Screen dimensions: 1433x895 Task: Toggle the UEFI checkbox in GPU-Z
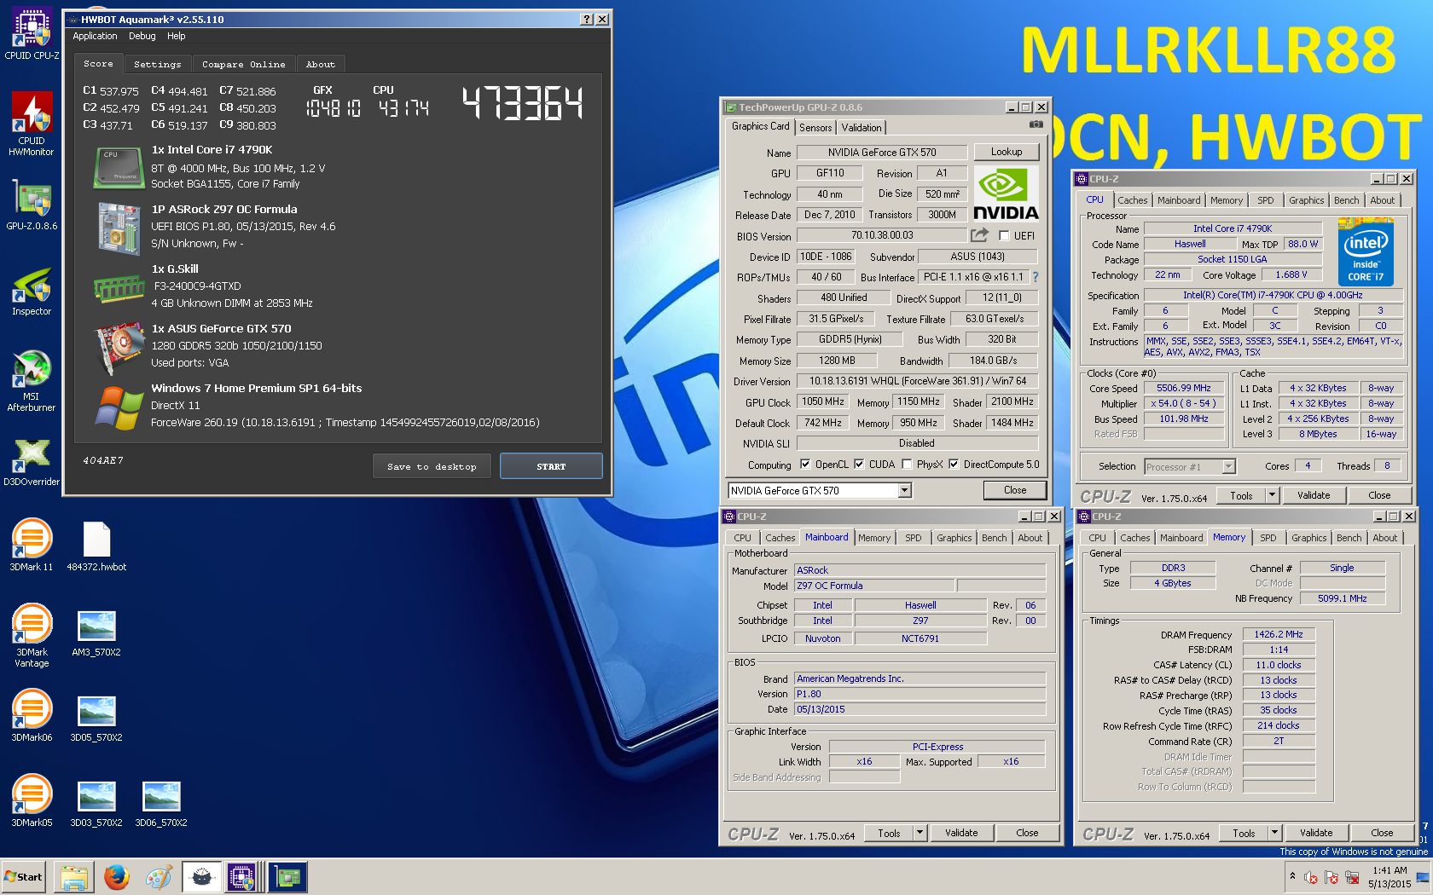click(1004, 236)
